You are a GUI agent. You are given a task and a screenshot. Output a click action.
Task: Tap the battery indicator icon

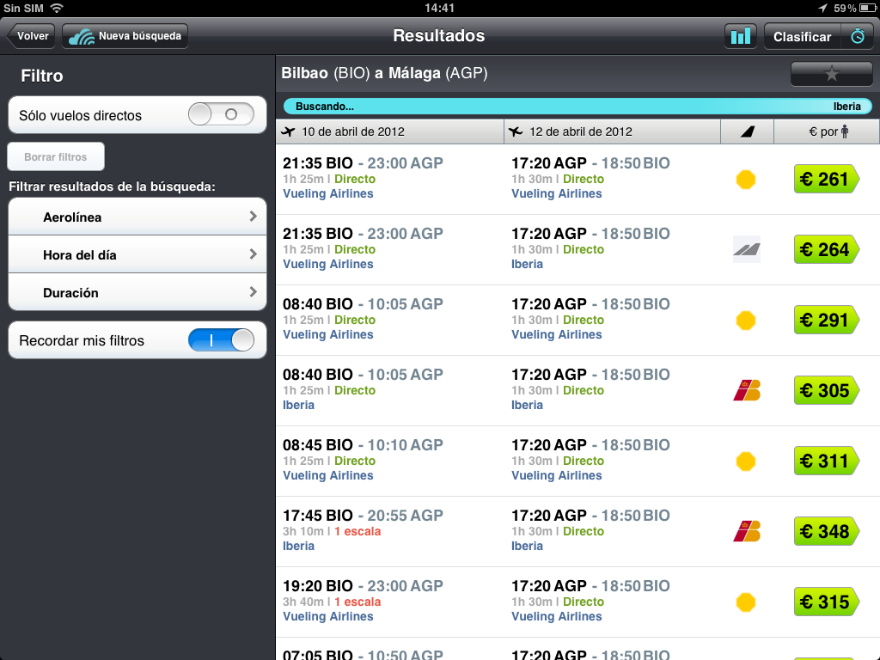[x=868, y=8]
